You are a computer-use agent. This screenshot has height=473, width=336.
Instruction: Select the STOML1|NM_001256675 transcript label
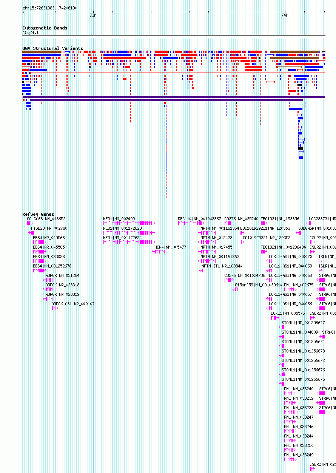tap(303, 379)
